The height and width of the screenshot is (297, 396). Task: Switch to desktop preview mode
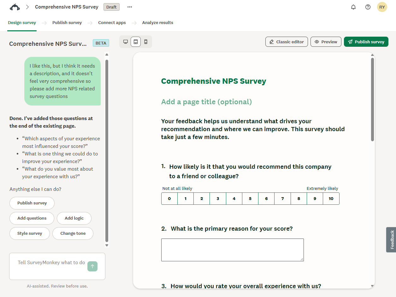coord(126,42)
